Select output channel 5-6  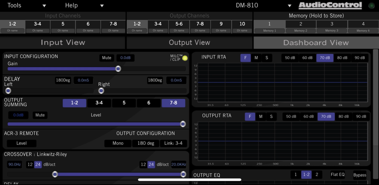point(179,24)
